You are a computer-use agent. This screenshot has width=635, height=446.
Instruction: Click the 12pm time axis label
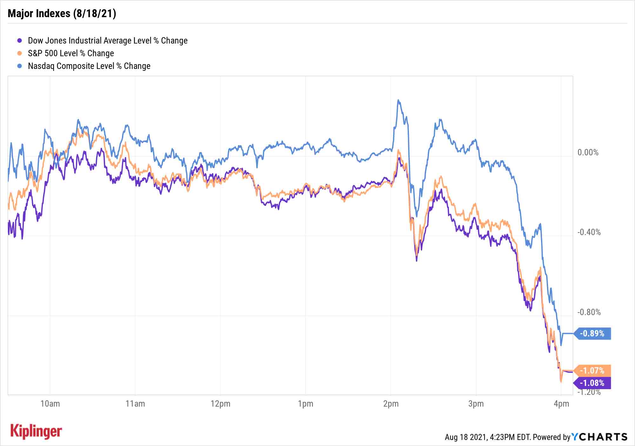(220, 404)
